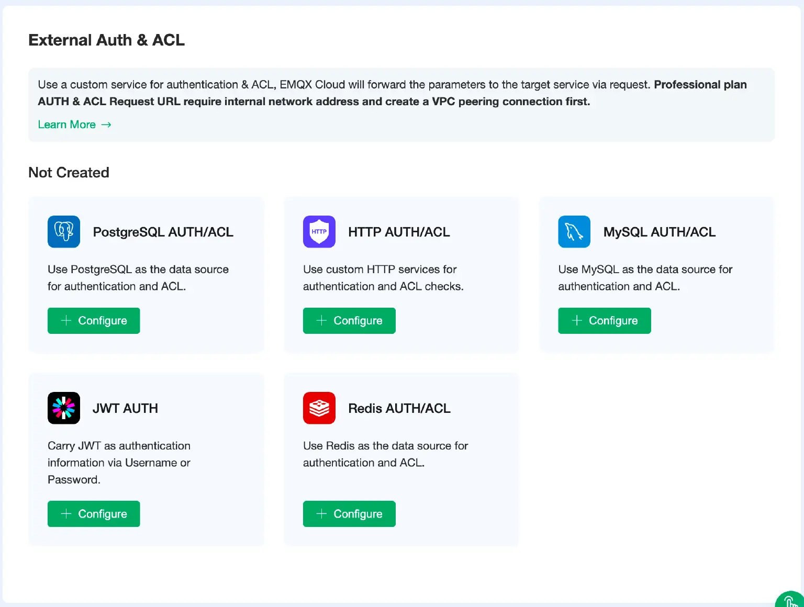Click the plus icon in Redis Configure button
The image size is (804, 607).
pyautogui.click(x=321, y=514)
